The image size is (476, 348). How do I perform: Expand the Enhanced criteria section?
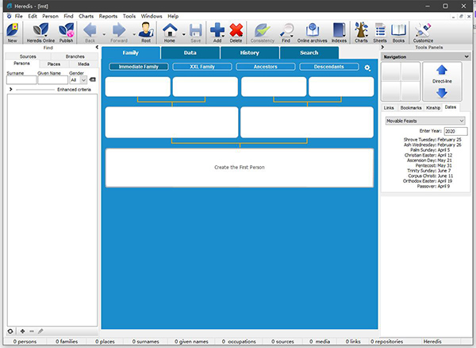(x=10, y=90)
